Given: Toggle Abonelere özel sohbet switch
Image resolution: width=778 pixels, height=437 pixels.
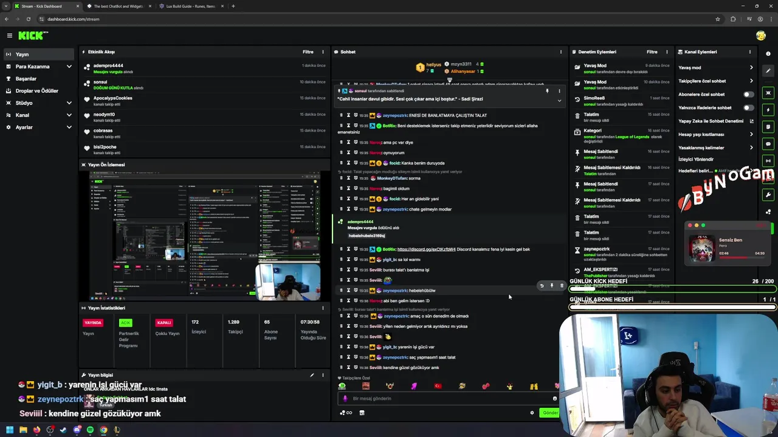Looking at the screenshot, I should (x=748, y=94).
